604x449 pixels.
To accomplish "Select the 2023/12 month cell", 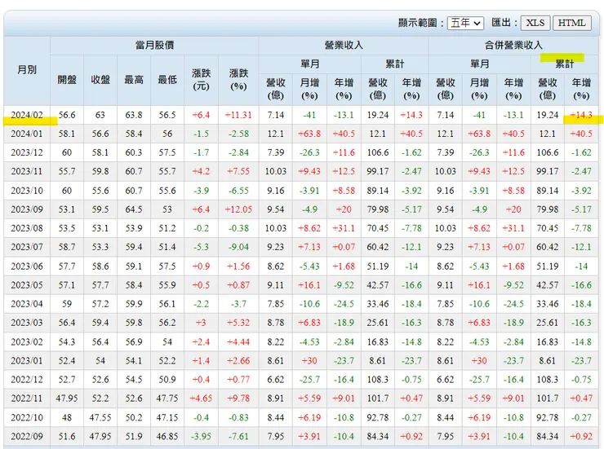I will pyautogui.click(x=27, y=152).
